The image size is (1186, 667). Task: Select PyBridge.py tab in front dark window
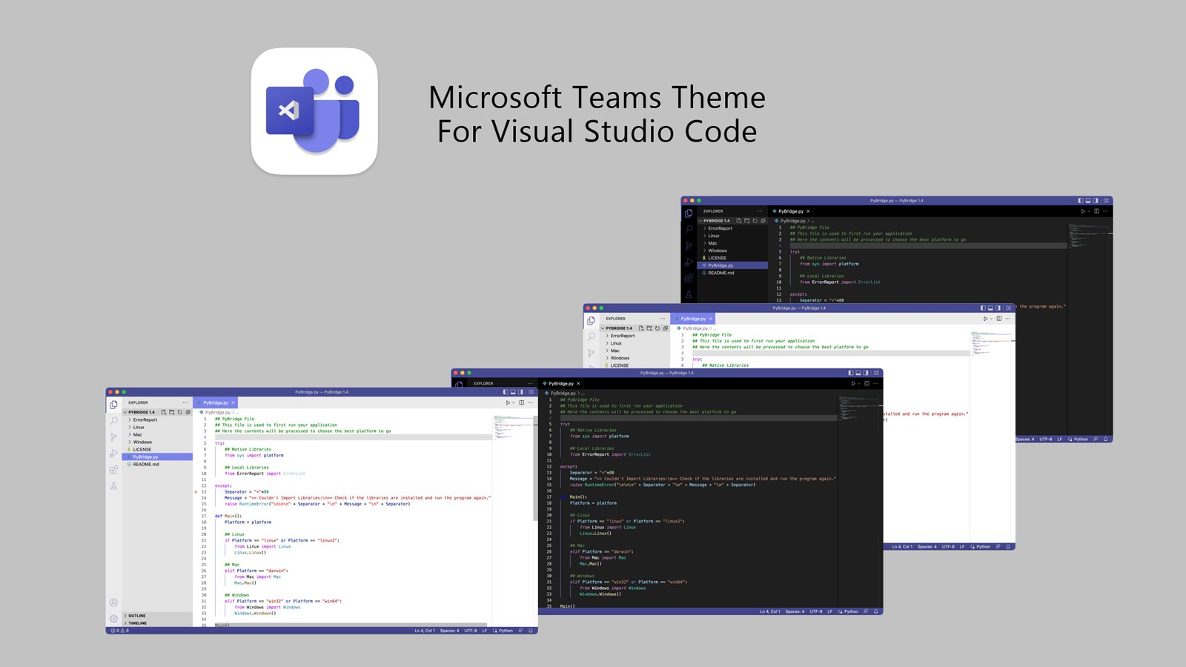560,383
